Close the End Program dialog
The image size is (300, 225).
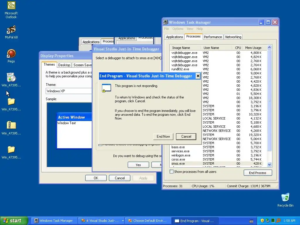coord(198,76)
